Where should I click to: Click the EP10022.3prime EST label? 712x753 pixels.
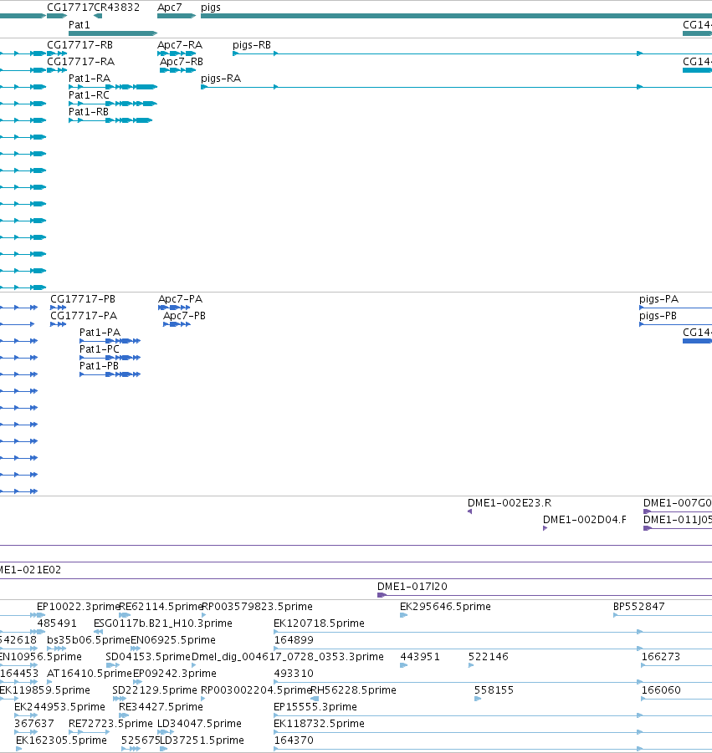coord(79,607)
